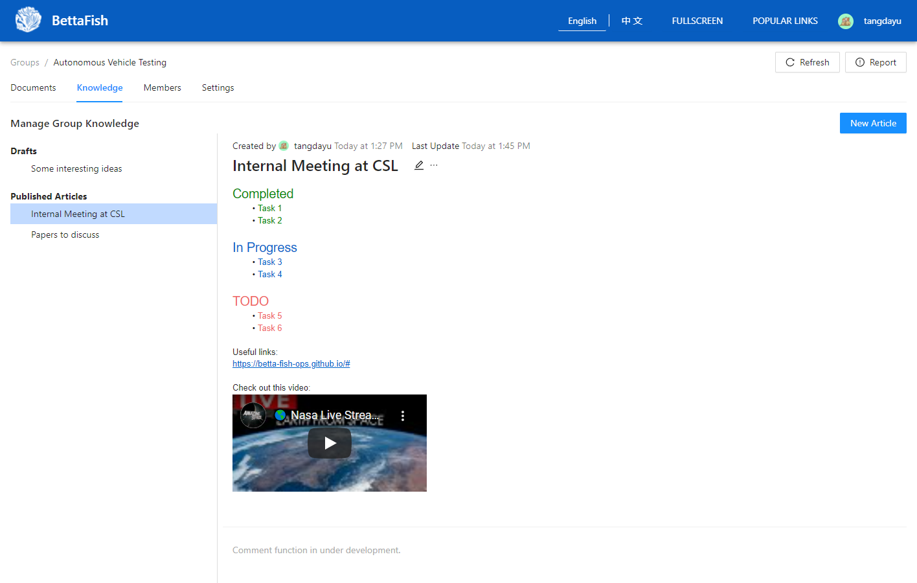Viewport: 917px width, 583px height.
Task: Click Task 5 list item
Action: (x=269, y=315)
